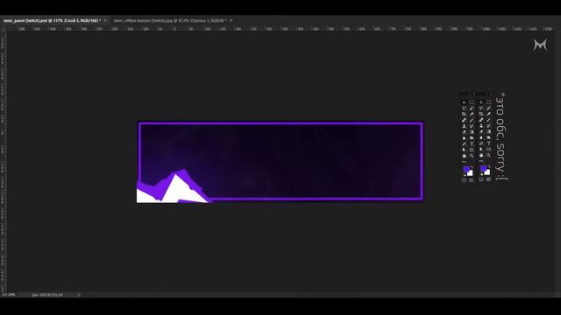561x315 pixels.
Task: Select the Magic Wand tool in right tools panel
Action: point(489,108)
